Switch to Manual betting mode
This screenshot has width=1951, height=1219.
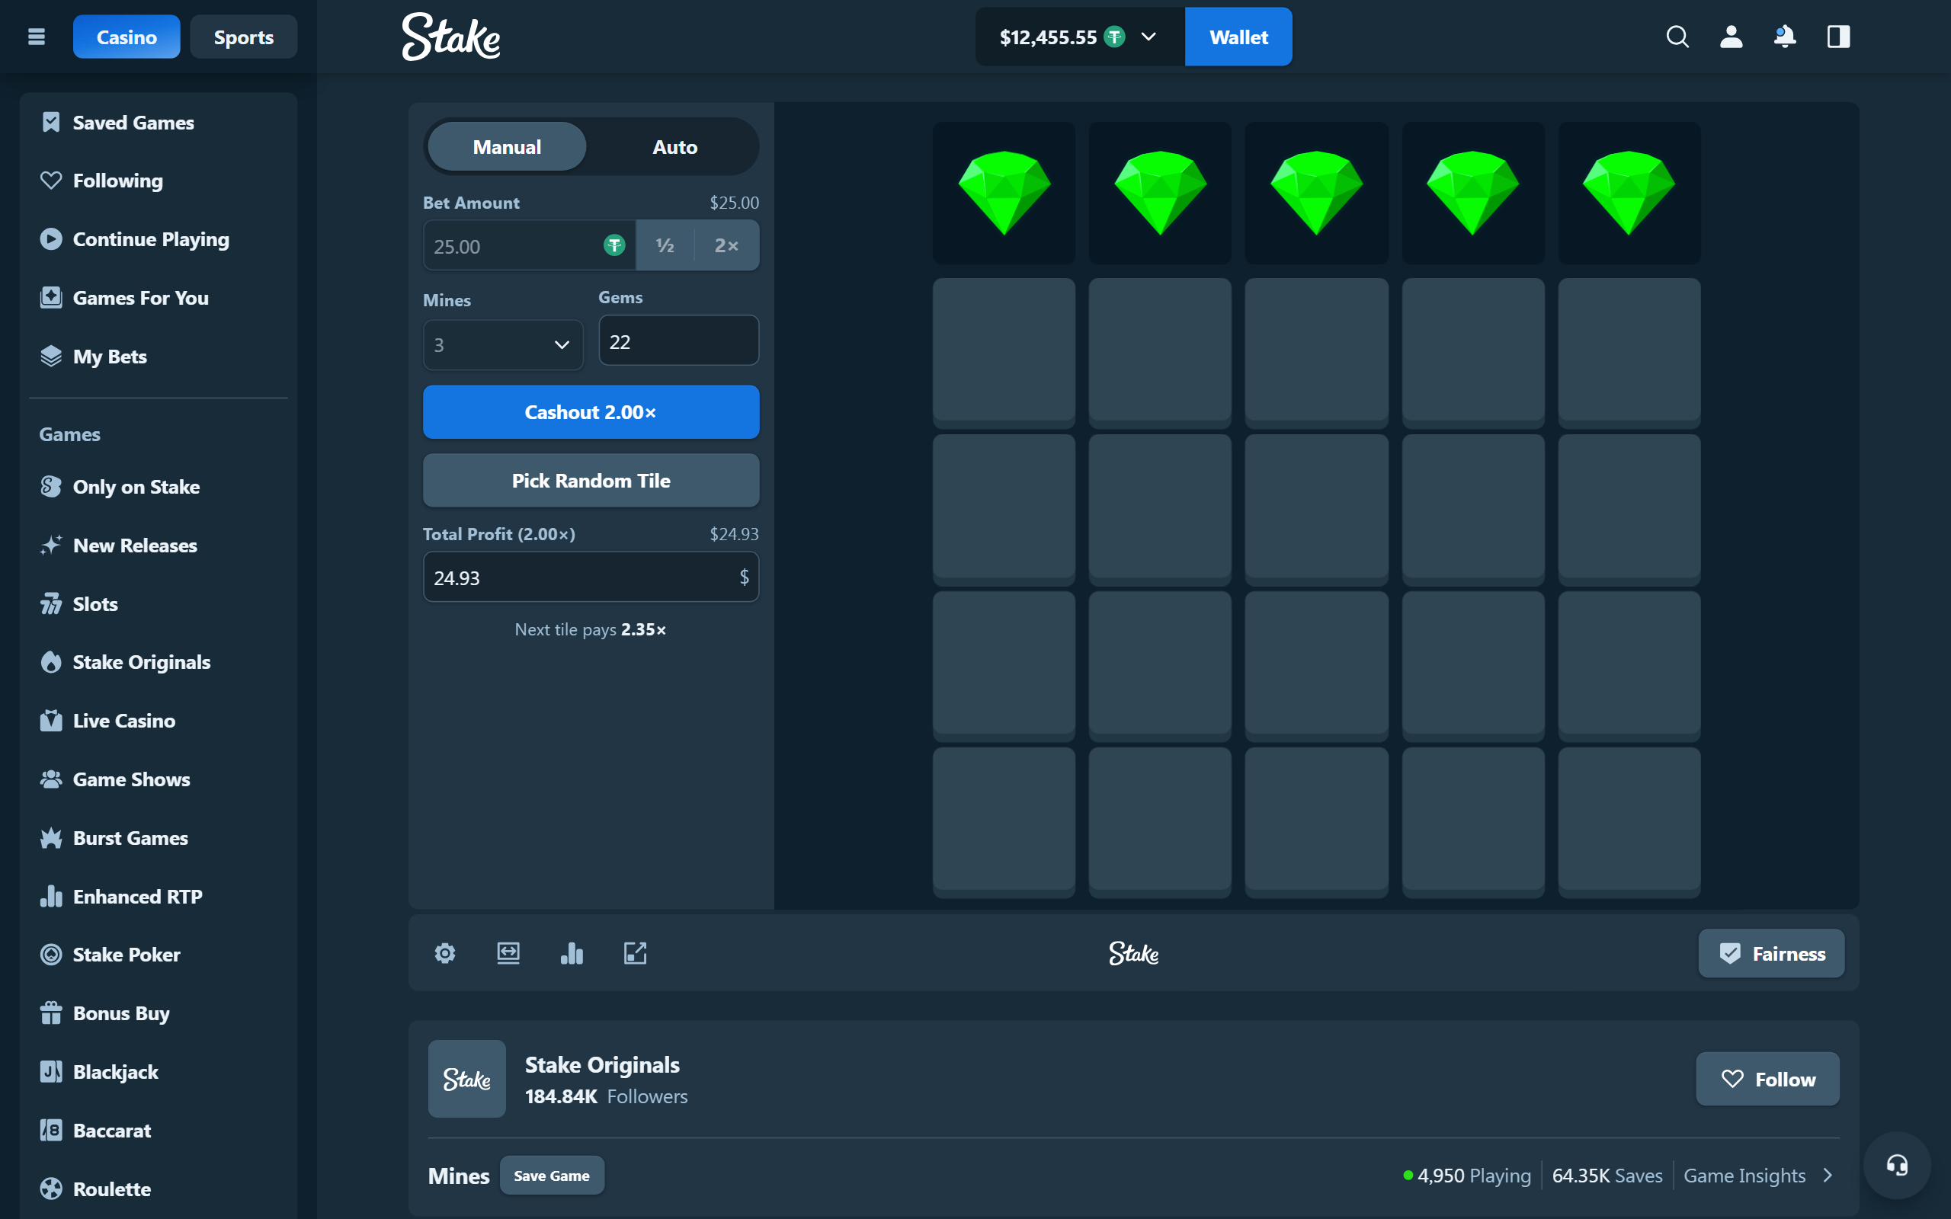pyautogui.click(x=506, y=147)
